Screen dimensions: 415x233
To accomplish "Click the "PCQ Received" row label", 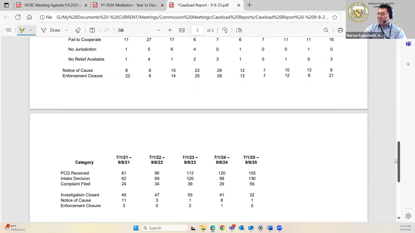I will 75,173.
